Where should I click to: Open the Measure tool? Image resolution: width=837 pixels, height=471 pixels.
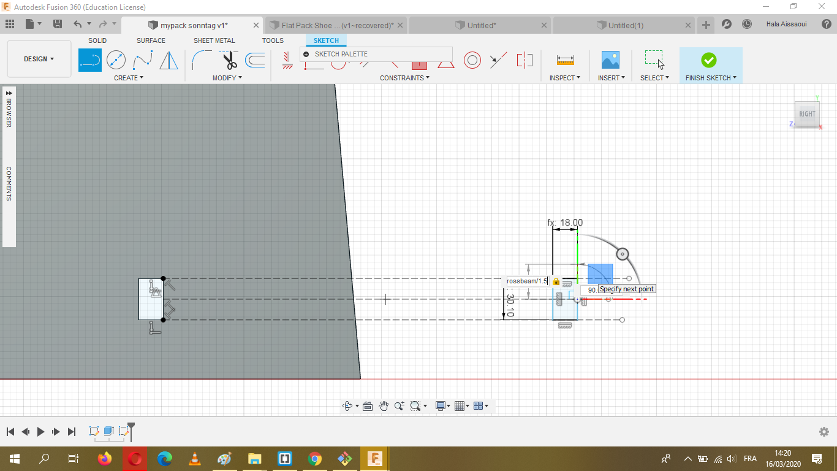coord(565,60)
